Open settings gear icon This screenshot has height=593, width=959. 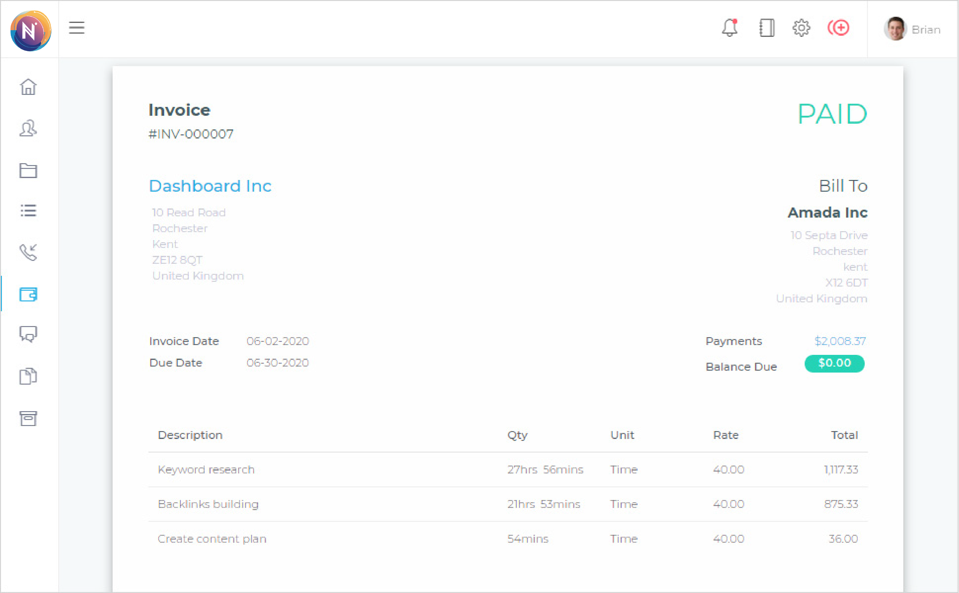pyautogui.click(x=801, y=28)
